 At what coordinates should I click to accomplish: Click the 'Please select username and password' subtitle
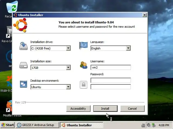tap(97, 27)
